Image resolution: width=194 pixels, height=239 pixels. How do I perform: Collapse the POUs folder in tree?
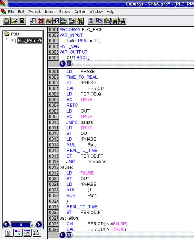click(x=7, y=34)
